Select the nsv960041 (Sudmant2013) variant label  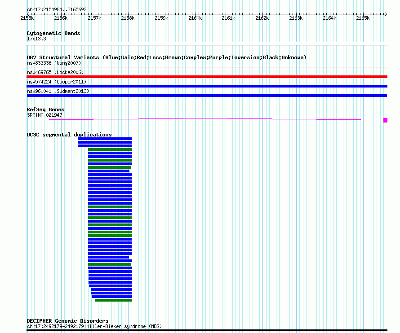[x=58, y=91]
